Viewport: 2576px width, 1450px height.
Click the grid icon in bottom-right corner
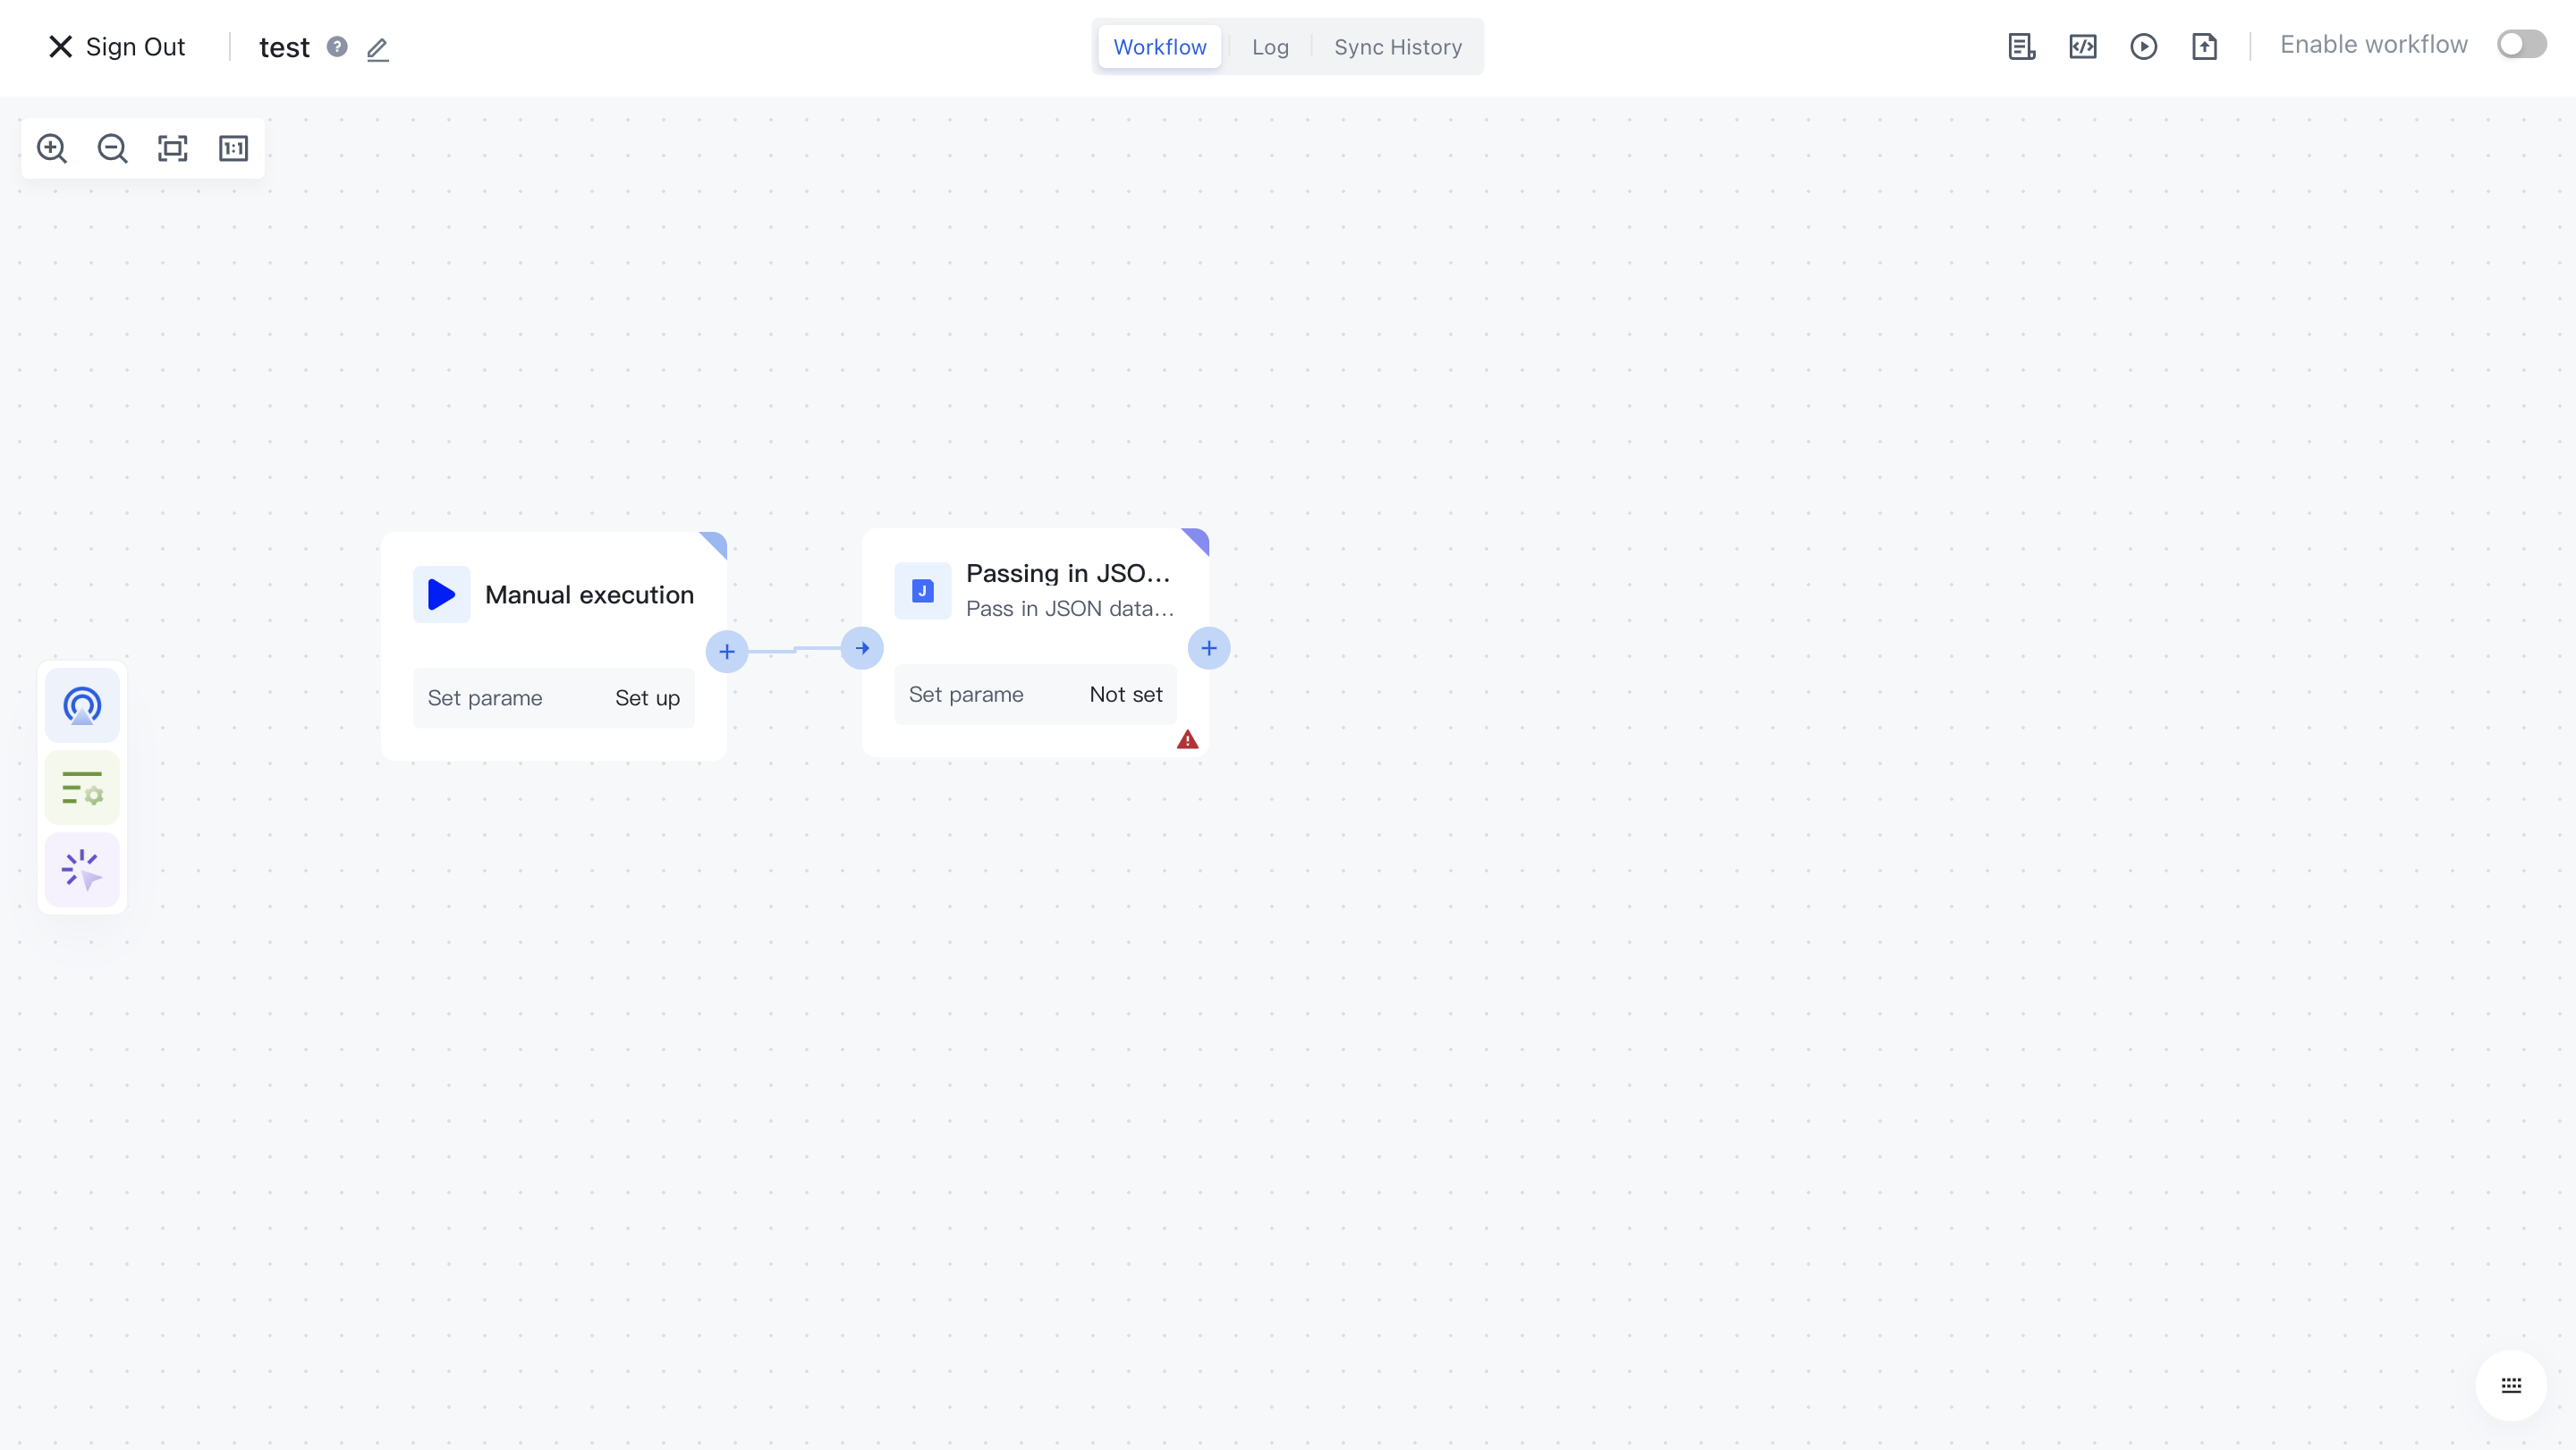point(2511,1385)
